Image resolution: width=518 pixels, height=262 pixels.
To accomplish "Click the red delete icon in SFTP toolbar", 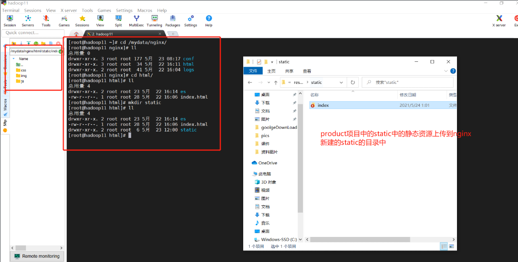I will [x=58, y=44].
